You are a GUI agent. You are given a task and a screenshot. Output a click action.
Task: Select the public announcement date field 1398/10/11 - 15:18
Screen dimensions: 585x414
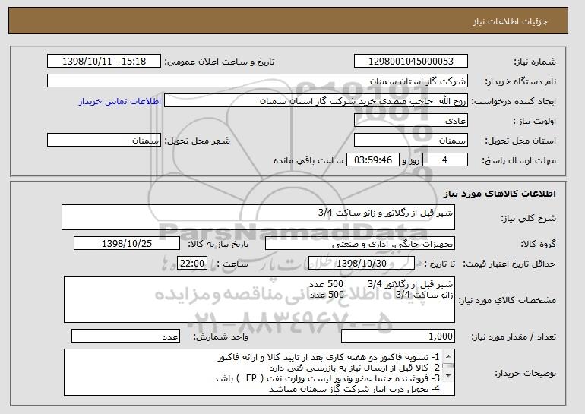104,62
